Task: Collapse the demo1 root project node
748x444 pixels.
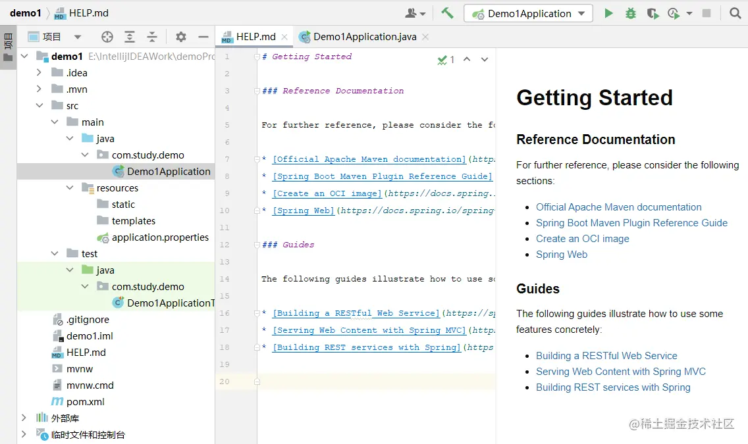Action: click(x=24, y=56)
